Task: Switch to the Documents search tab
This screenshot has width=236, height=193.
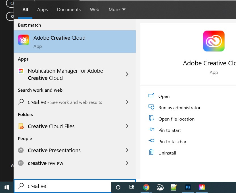Action: click(69, 10)
